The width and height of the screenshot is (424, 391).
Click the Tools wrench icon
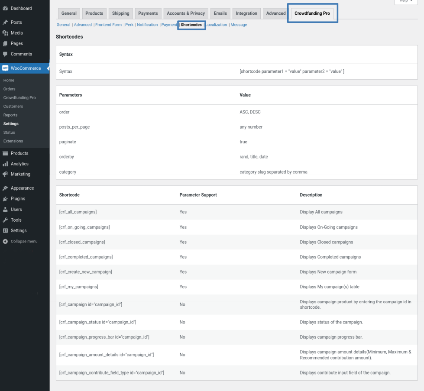click(x=5, y=220)
